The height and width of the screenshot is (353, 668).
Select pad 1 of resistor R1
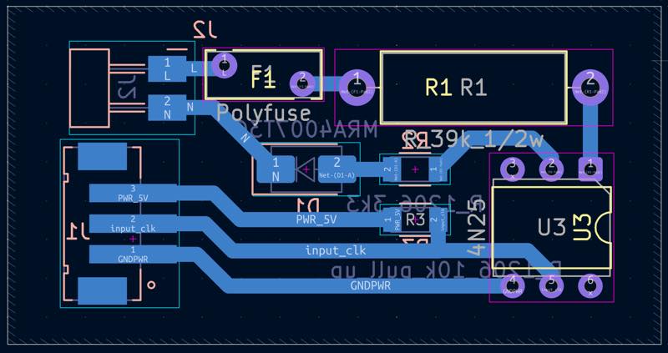(357, 87)
